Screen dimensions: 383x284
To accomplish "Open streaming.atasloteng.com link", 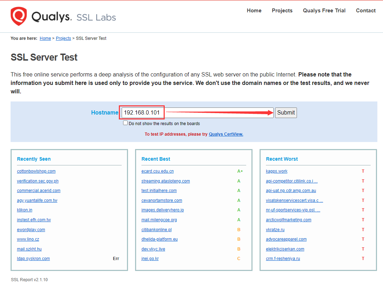I will click(166, 181).
